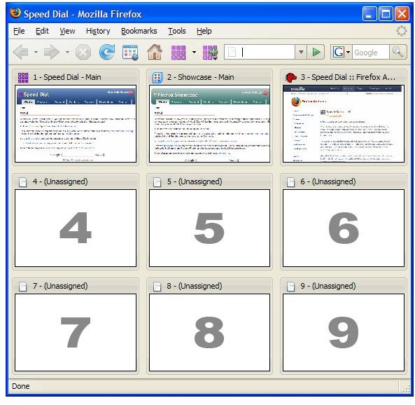Open '3 - Speed Dial :: Firefox A...' title
The image size is (415, 405).
tap(348, 77)
